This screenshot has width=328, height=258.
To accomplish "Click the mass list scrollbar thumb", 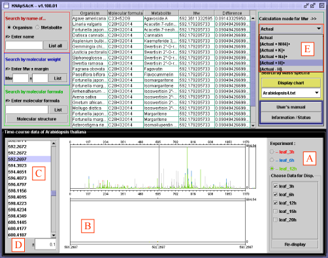I will coord(54,193).
